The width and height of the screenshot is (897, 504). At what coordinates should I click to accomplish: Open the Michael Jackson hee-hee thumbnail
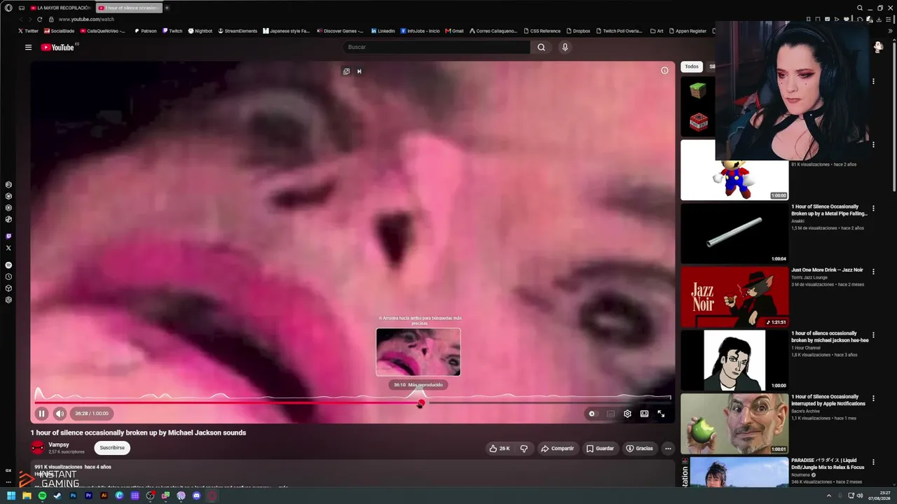click(734, 360)
